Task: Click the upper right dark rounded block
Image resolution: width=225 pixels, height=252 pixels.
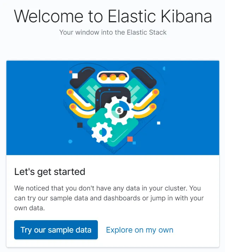Action: point(144,77)
